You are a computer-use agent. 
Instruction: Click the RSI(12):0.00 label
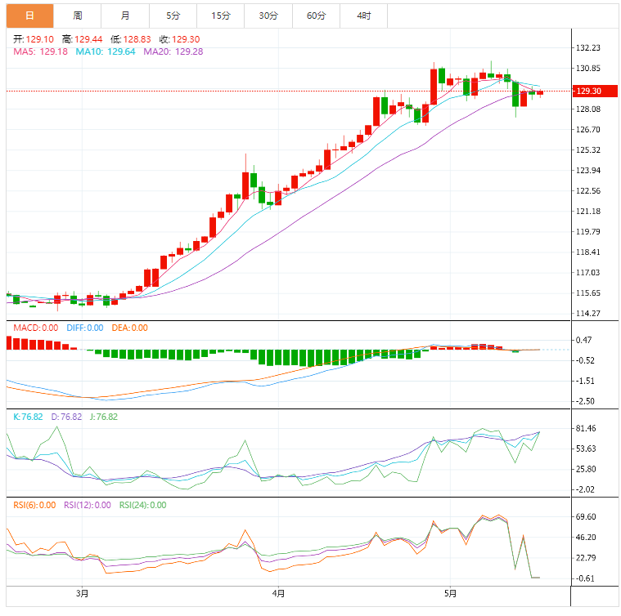click(x=87, y=505)
